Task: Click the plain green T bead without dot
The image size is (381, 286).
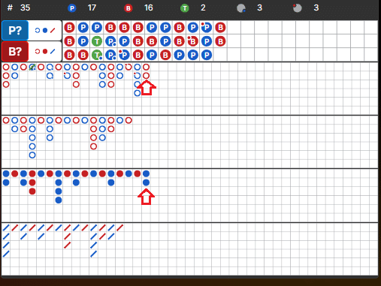Action: [x=97, y=41]
